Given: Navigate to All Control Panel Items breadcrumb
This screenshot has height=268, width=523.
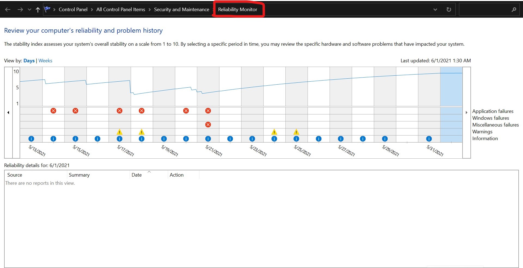Looking at the screenshot, I should 121,9.
